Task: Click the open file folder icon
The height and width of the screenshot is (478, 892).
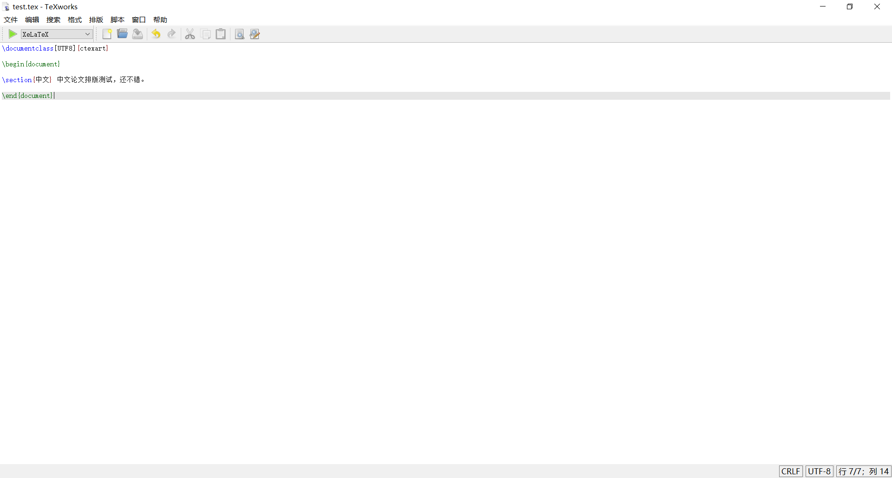Action: click(x=122, y=34)
